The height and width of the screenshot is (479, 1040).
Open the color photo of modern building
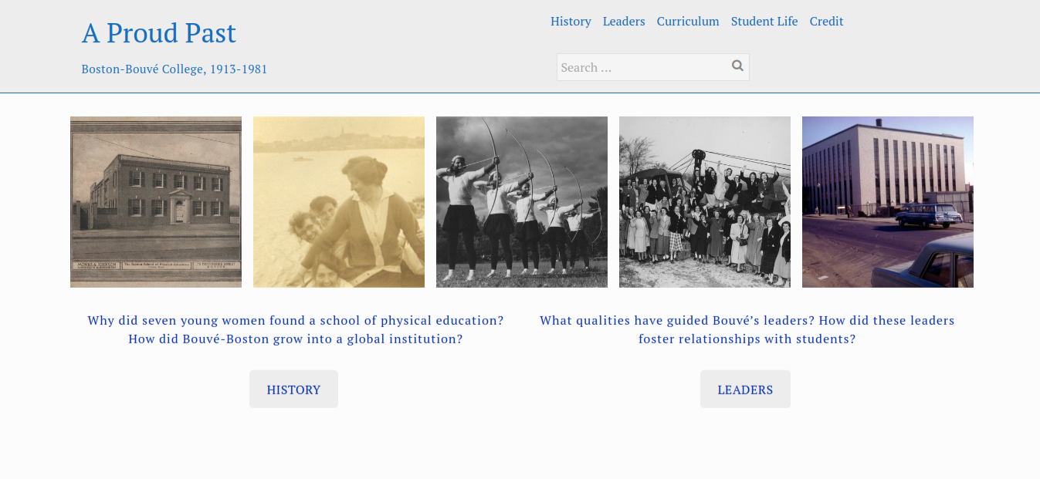(888, 202)
